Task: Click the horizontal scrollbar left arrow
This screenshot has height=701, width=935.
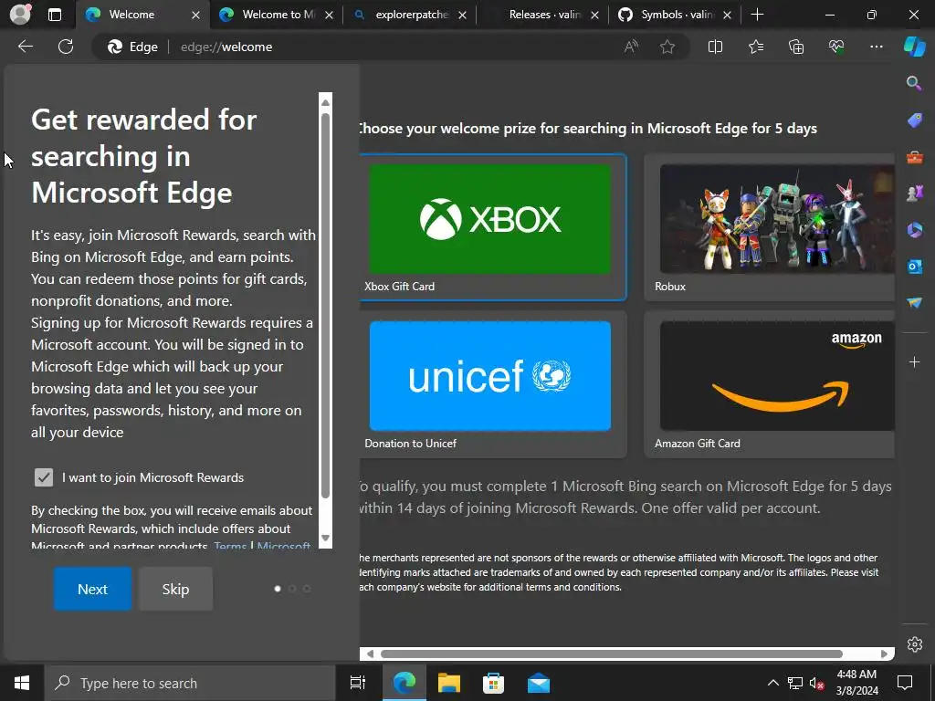Action: tap(370, 654)
